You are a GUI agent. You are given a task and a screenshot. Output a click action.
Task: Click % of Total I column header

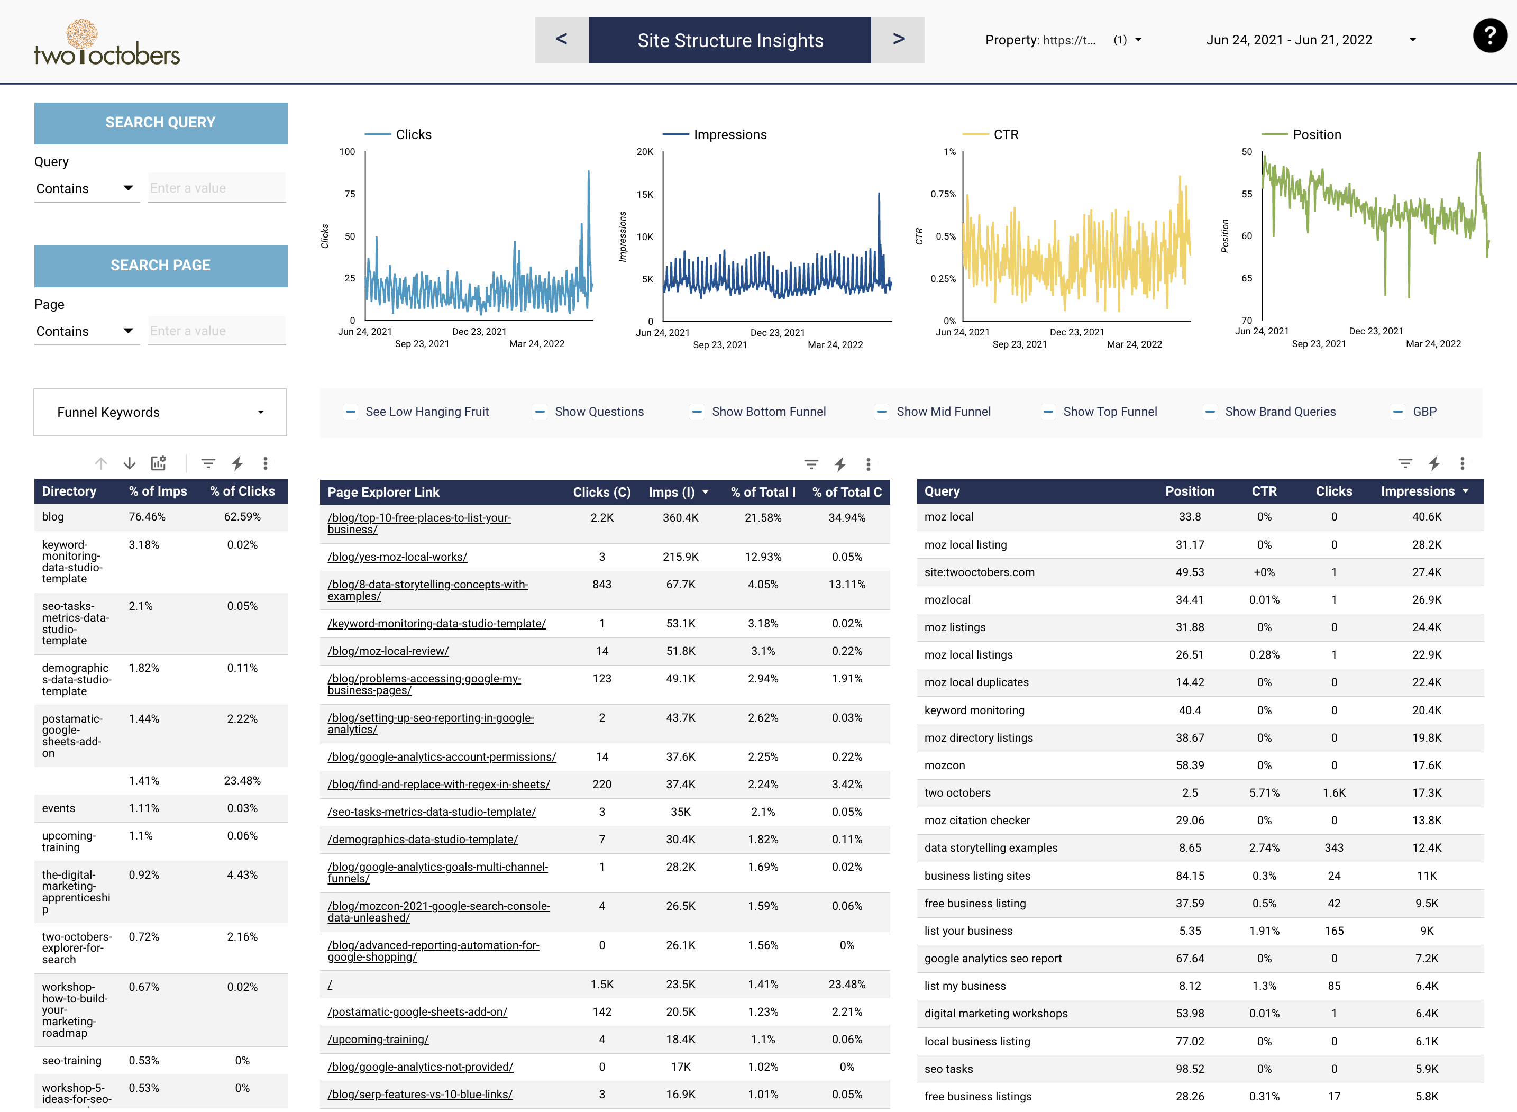763,492
